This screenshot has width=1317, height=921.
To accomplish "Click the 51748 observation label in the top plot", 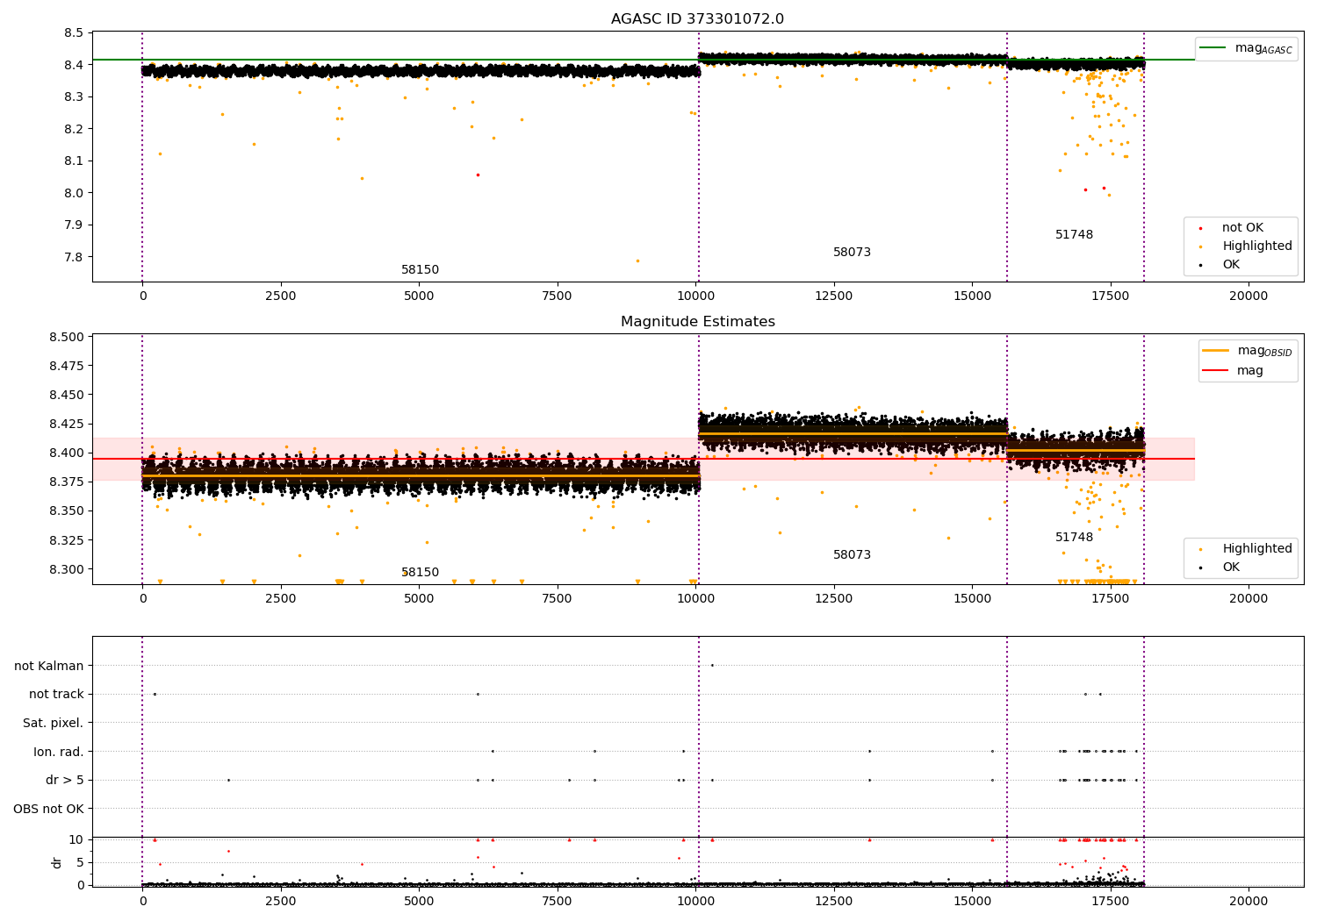I will click(1074, 235).
